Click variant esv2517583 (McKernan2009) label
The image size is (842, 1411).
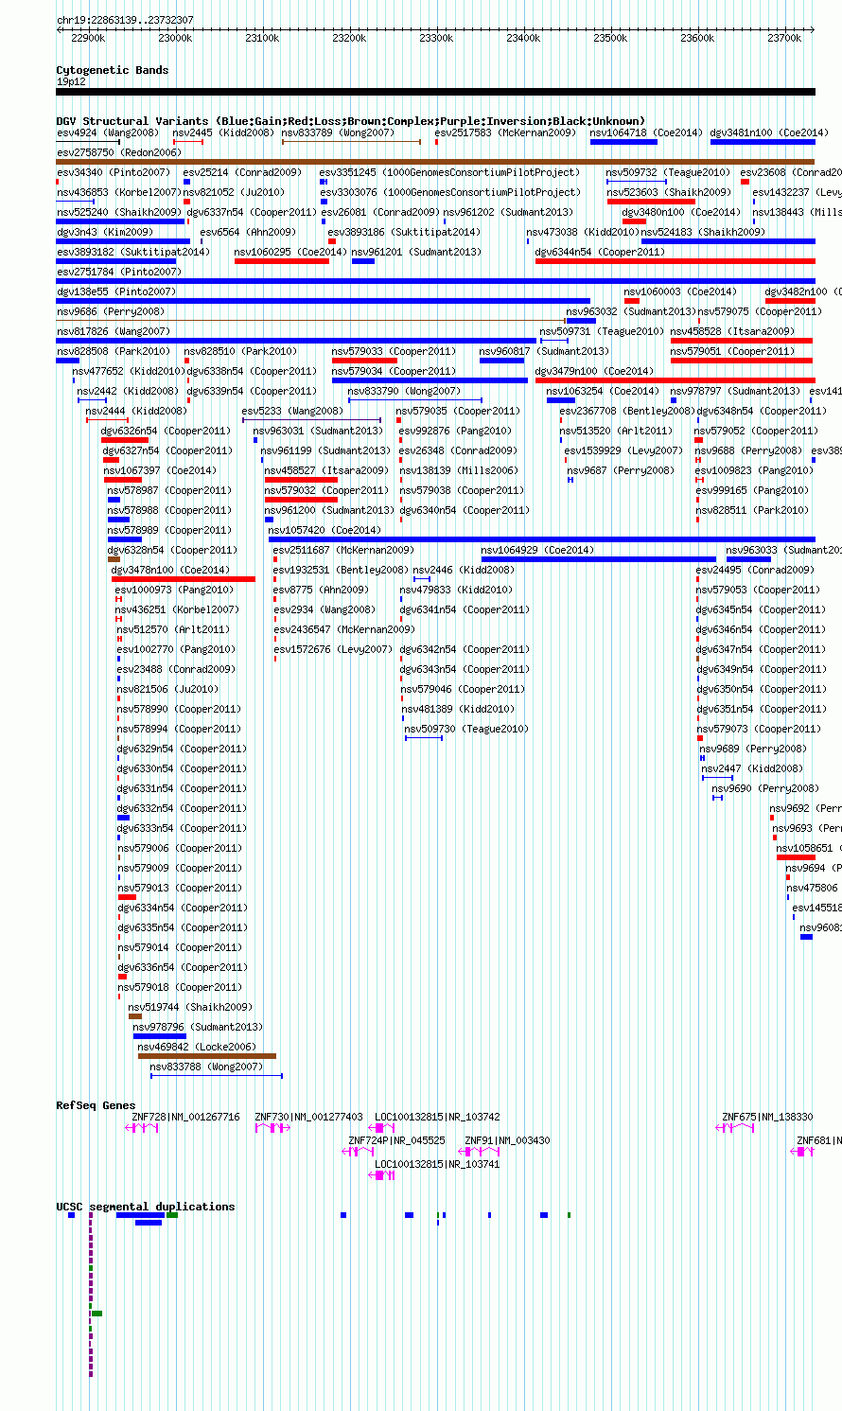pyautogui.click(x=505, y=132)
